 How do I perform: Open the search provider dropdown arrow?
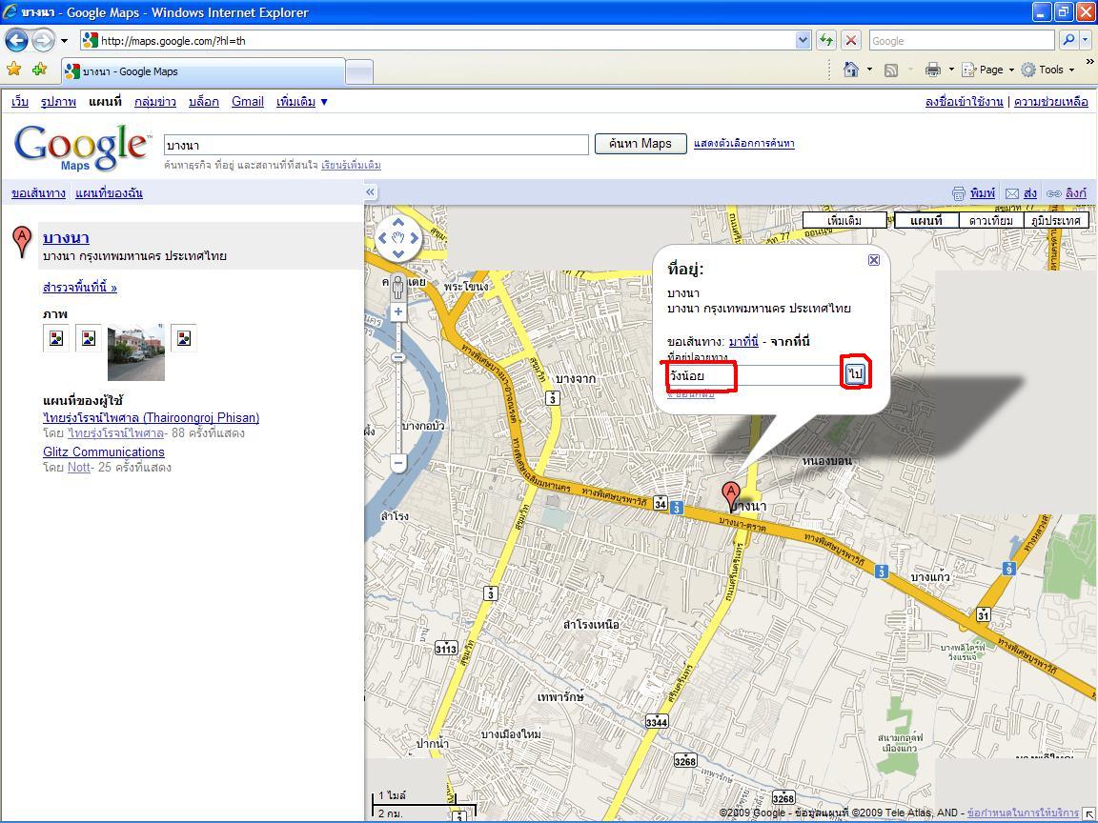pyautogui.click(x=1086, y=41)
